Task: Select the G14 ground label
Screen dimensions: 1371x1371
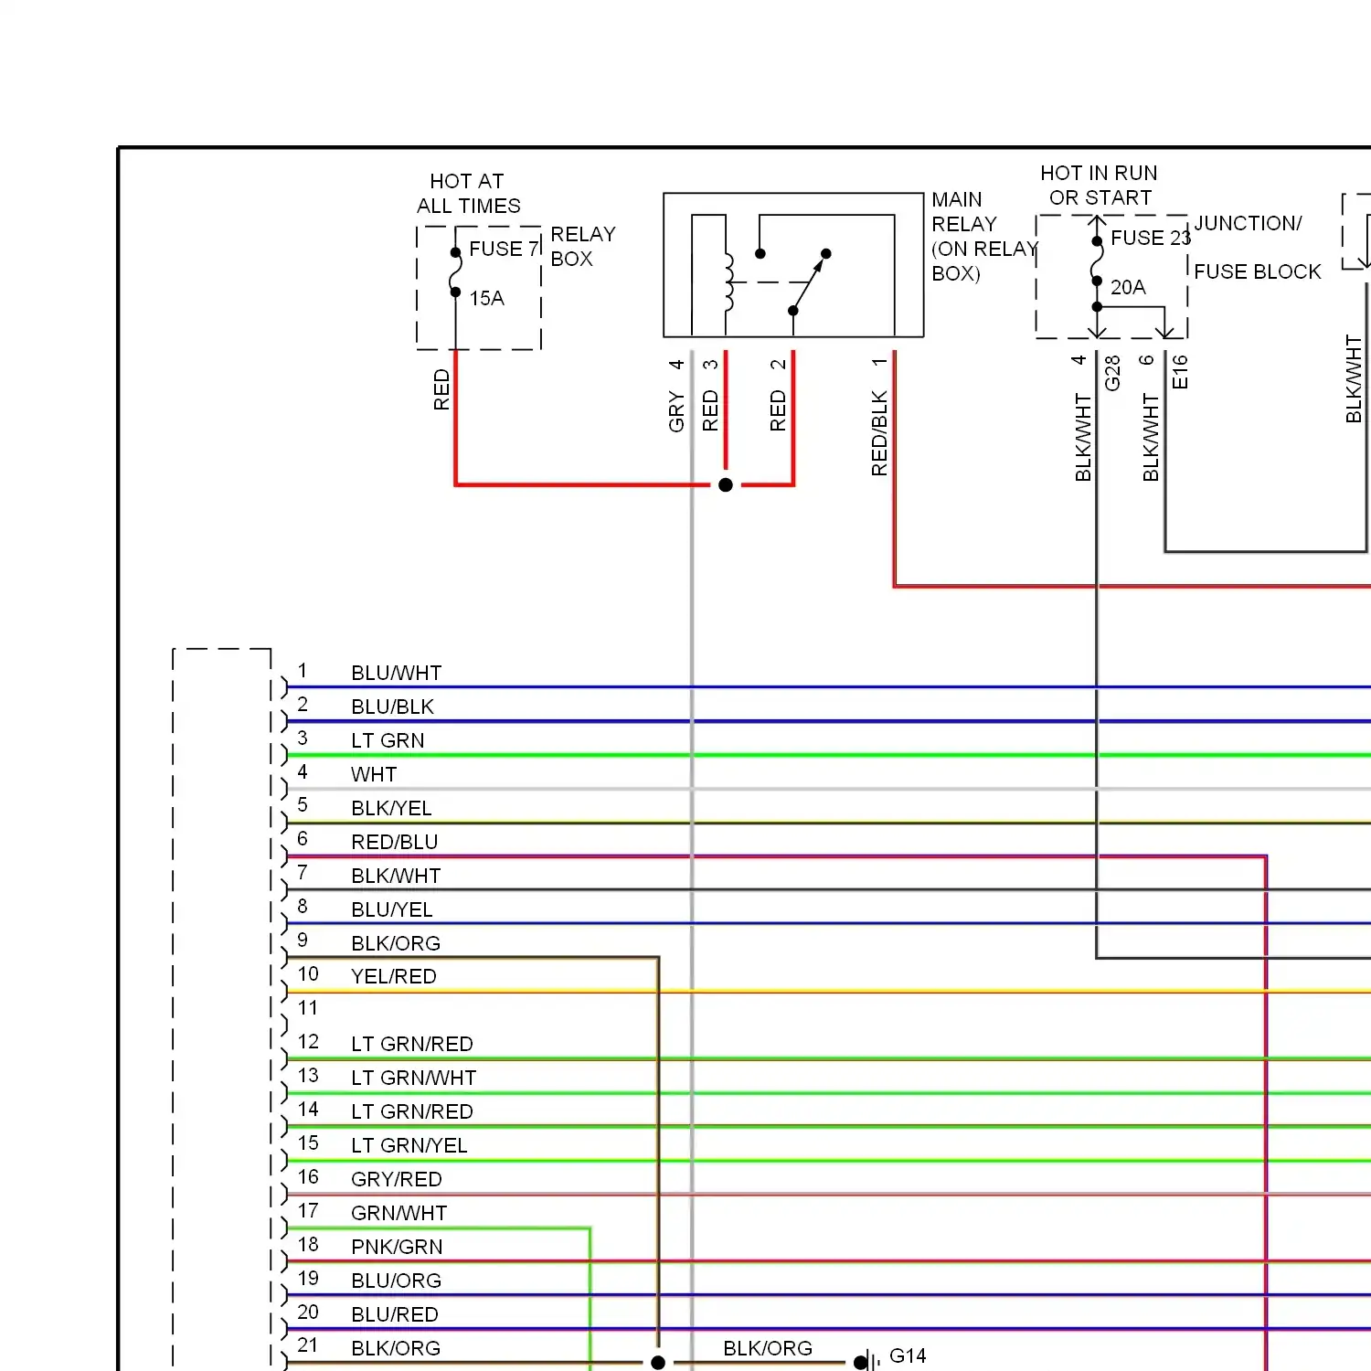Action: 908,1355
